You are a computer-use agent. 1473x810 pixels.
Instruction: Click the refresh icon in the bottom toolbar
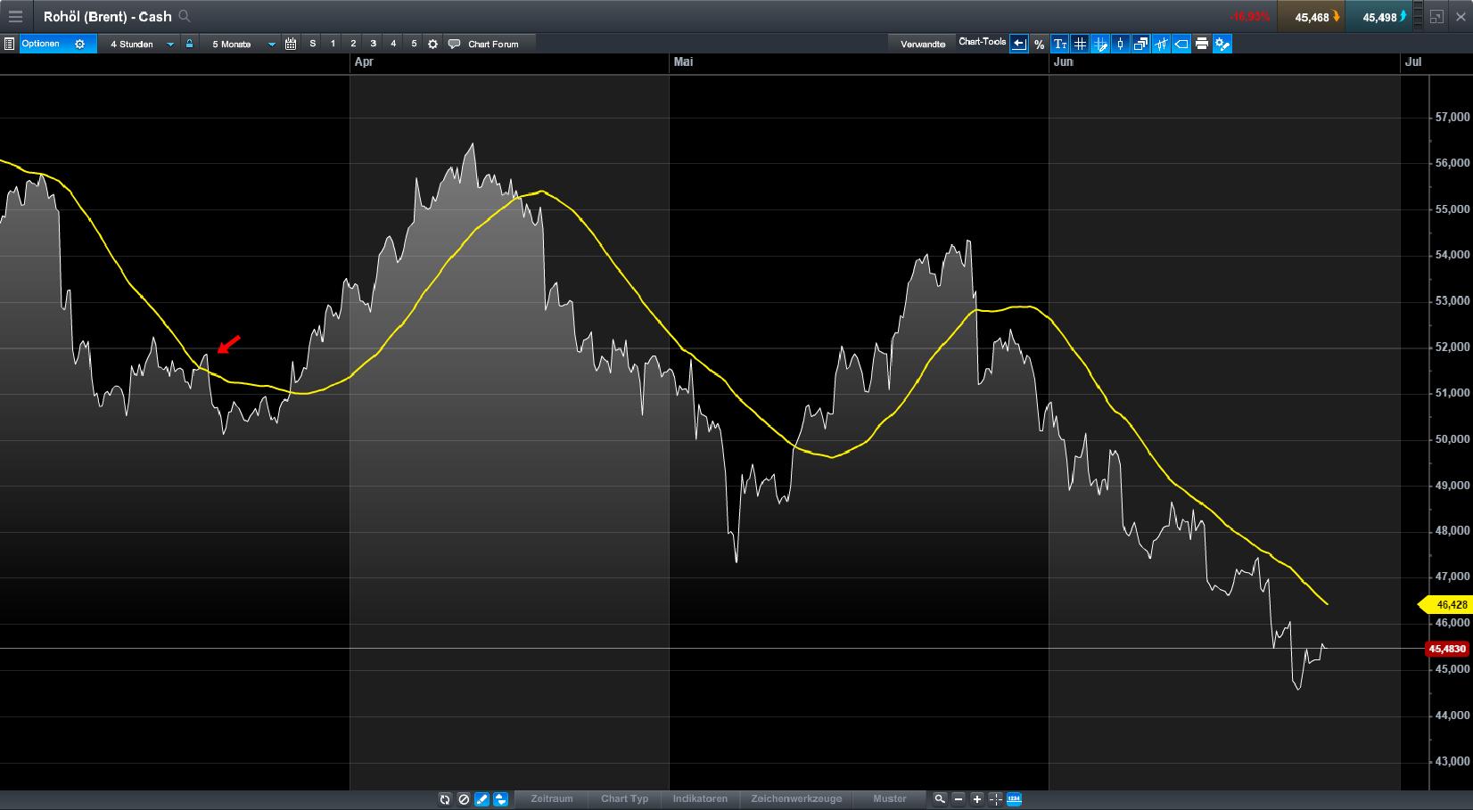(x=445, y=798)
